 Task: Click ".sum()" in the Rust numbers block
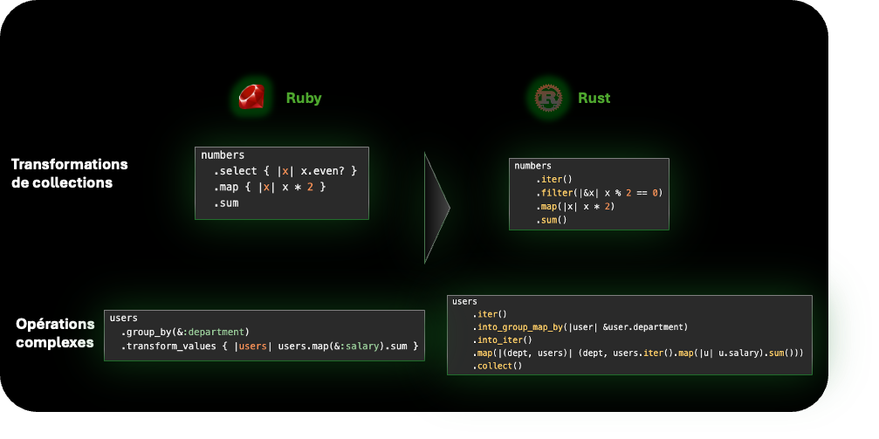click(551, 220)
